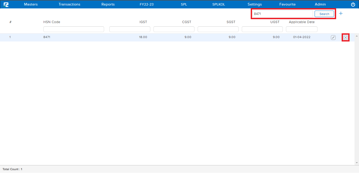The height and width of the screenshot is (173, 359).
Task: Open the Admin menu
Action: [x=320, y=4]
